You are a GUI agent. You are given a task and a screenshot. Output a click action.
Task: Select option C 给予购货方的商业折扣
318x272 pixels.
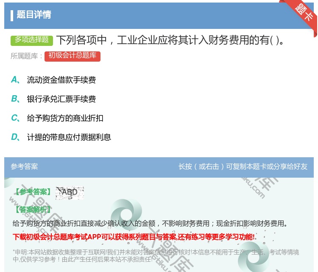tap(65, 118)
